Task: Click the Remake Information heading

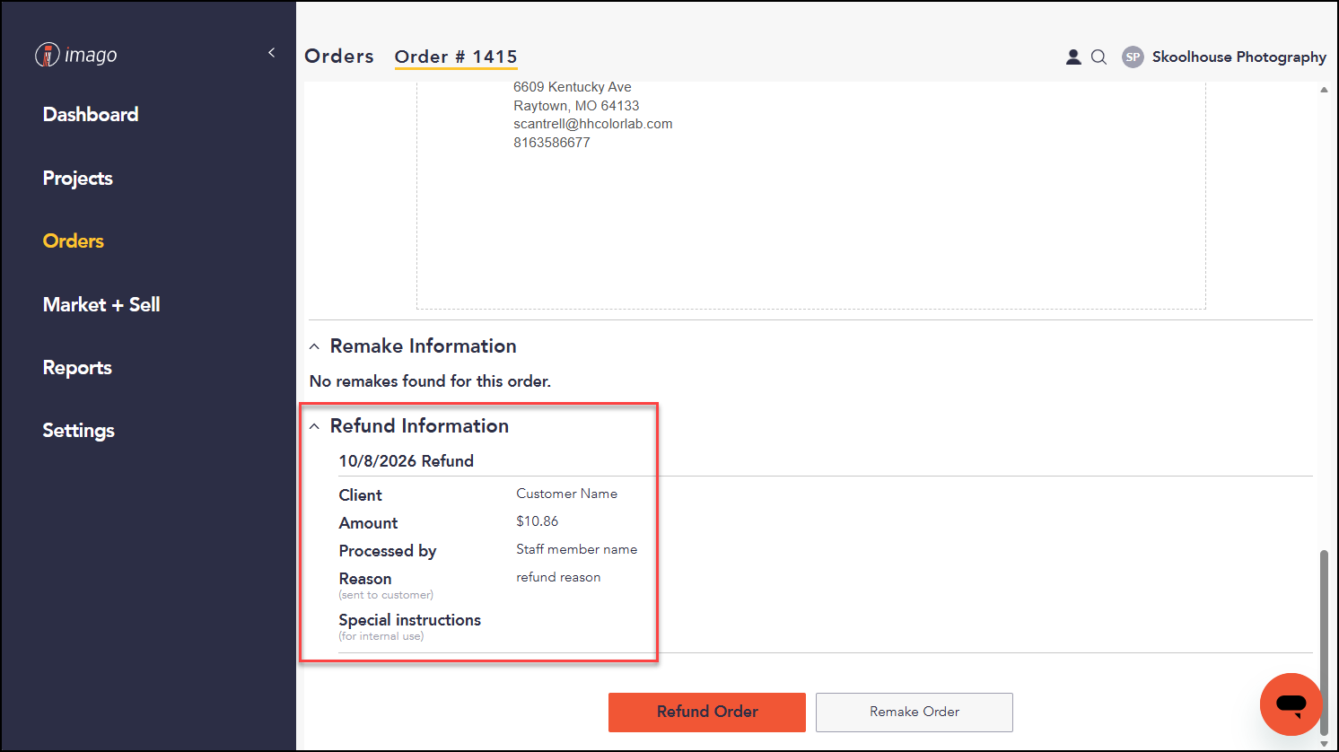Action: pos(424,346)
